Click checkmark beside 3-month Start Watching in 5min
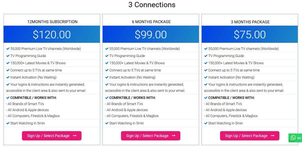The height and width of the screenshot is (148, 302). click(x=206, y=123)
